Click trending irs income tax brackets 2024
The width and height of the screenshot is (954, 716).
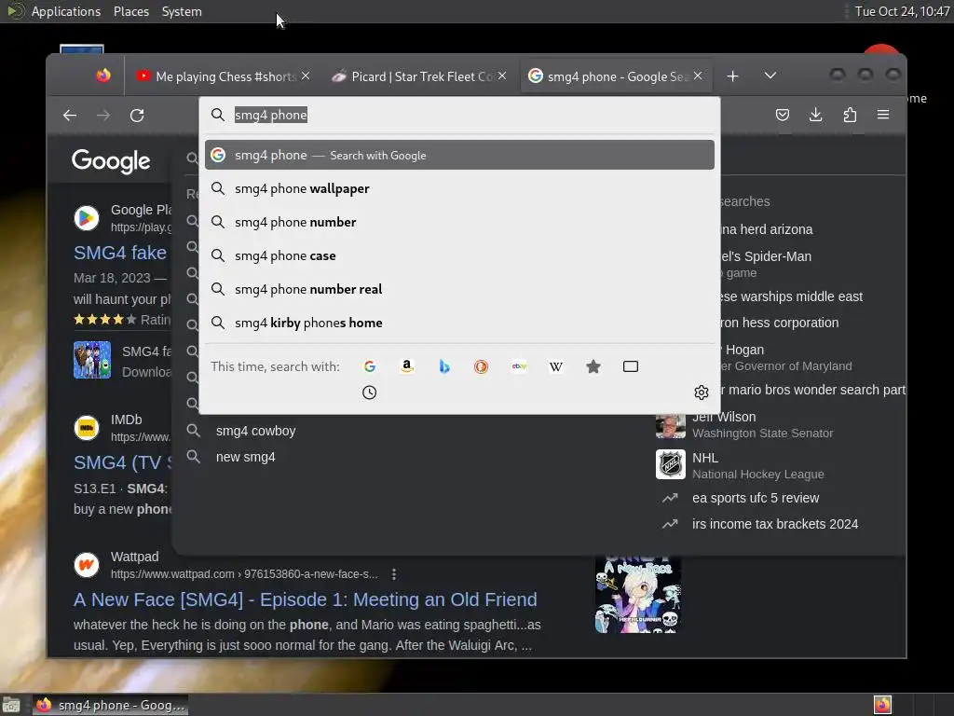(x=775, y=524)
